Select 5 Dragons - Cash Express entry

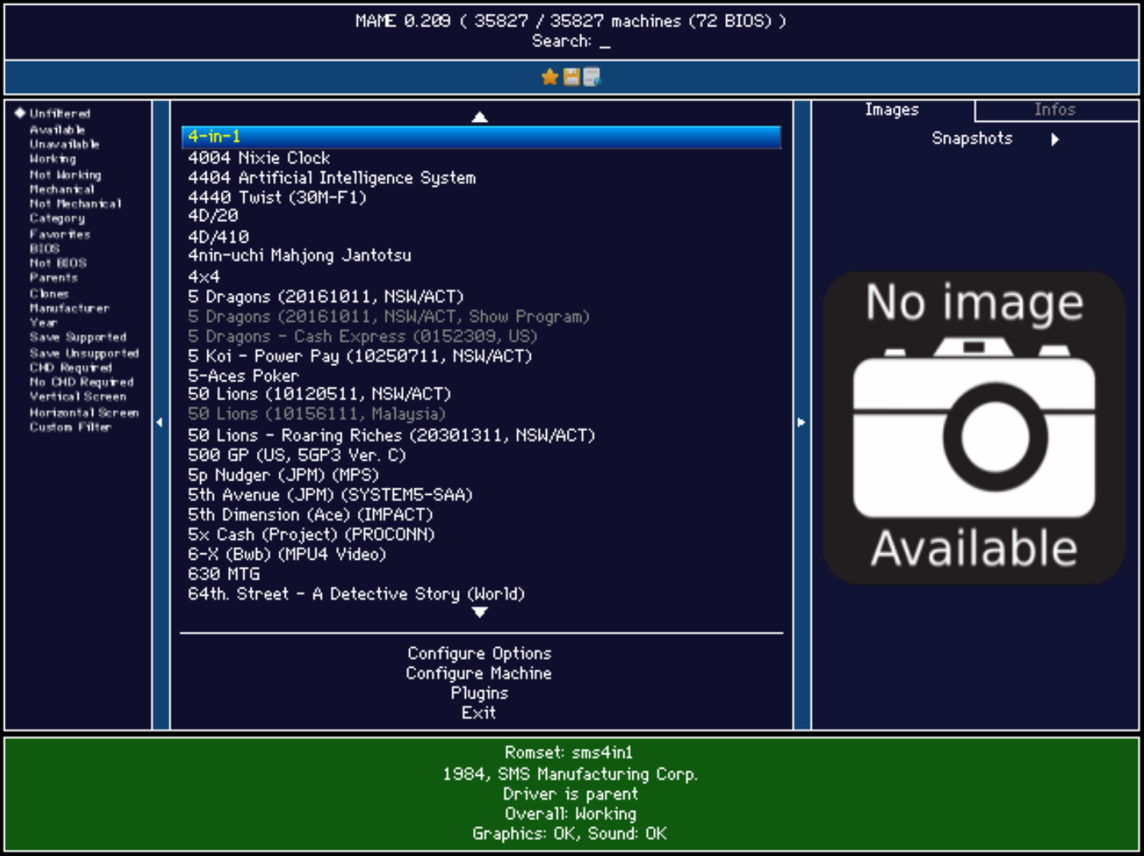pos(362,336)
